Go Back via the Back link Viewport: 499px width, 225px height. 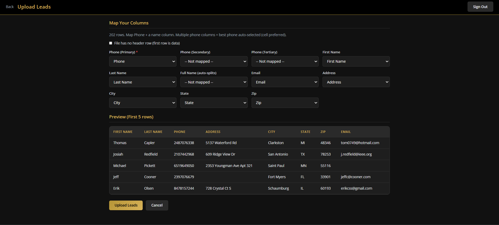point(10,7)
